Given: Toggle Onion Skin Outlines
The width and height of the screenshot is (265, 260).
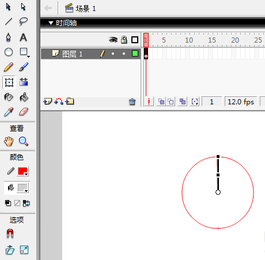Looking at the screenshot, I should coord(171,101).
